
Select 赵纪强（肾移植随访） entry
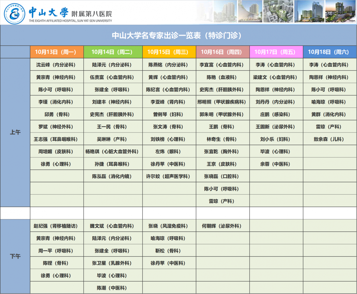pos(57,226)
